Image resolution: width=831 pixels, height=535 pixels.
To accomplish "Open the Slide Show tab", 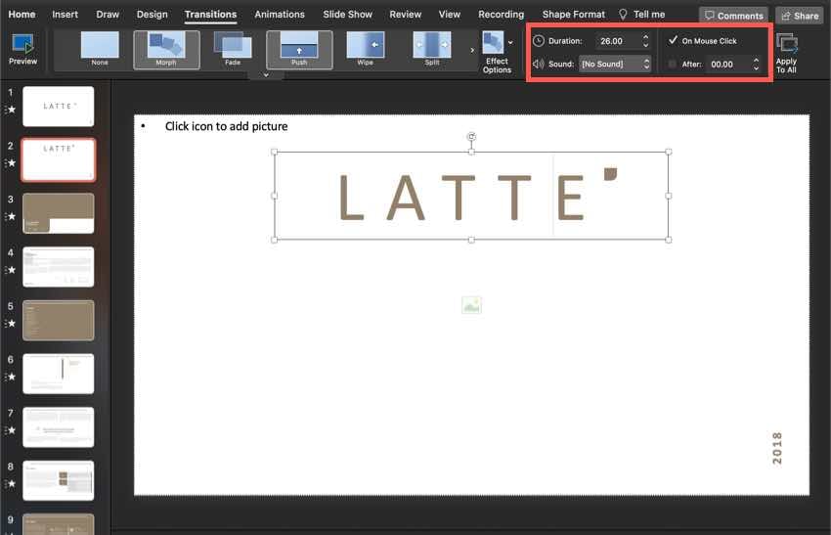I will click(347, 15).
